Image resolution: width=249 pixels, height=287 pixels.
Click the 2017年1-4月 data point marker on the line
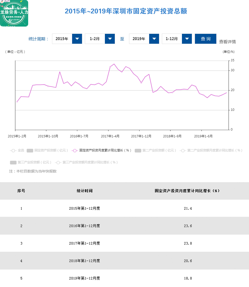[110, 67]
